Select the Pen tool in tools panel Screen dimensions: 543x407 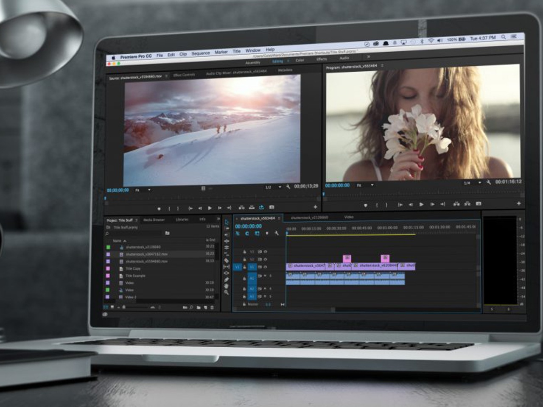[227, 279]
